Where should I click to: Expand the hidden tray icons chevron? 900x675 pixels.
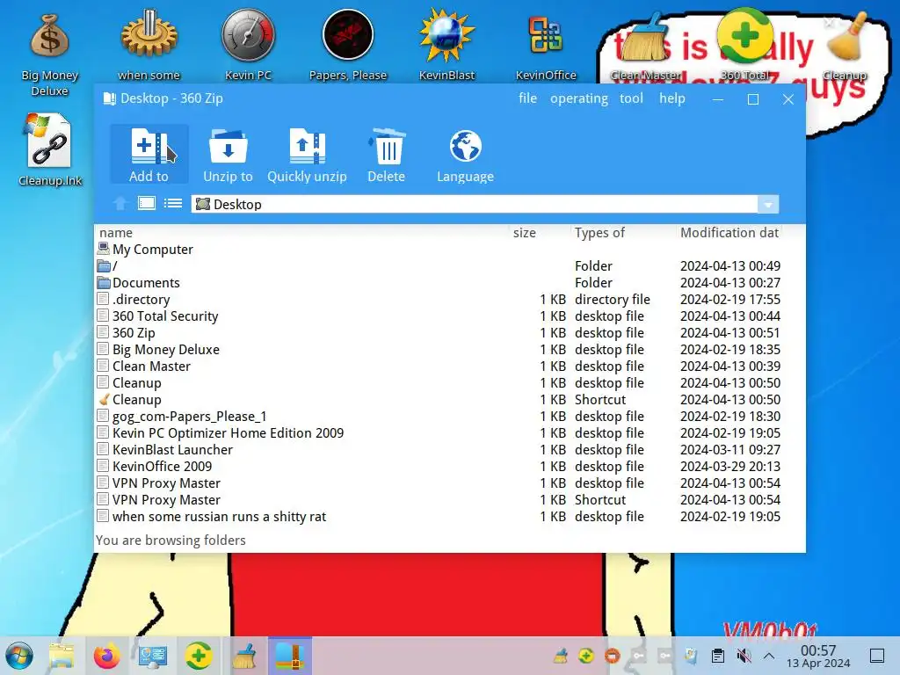pyautogui.click(x=769, y=656)
